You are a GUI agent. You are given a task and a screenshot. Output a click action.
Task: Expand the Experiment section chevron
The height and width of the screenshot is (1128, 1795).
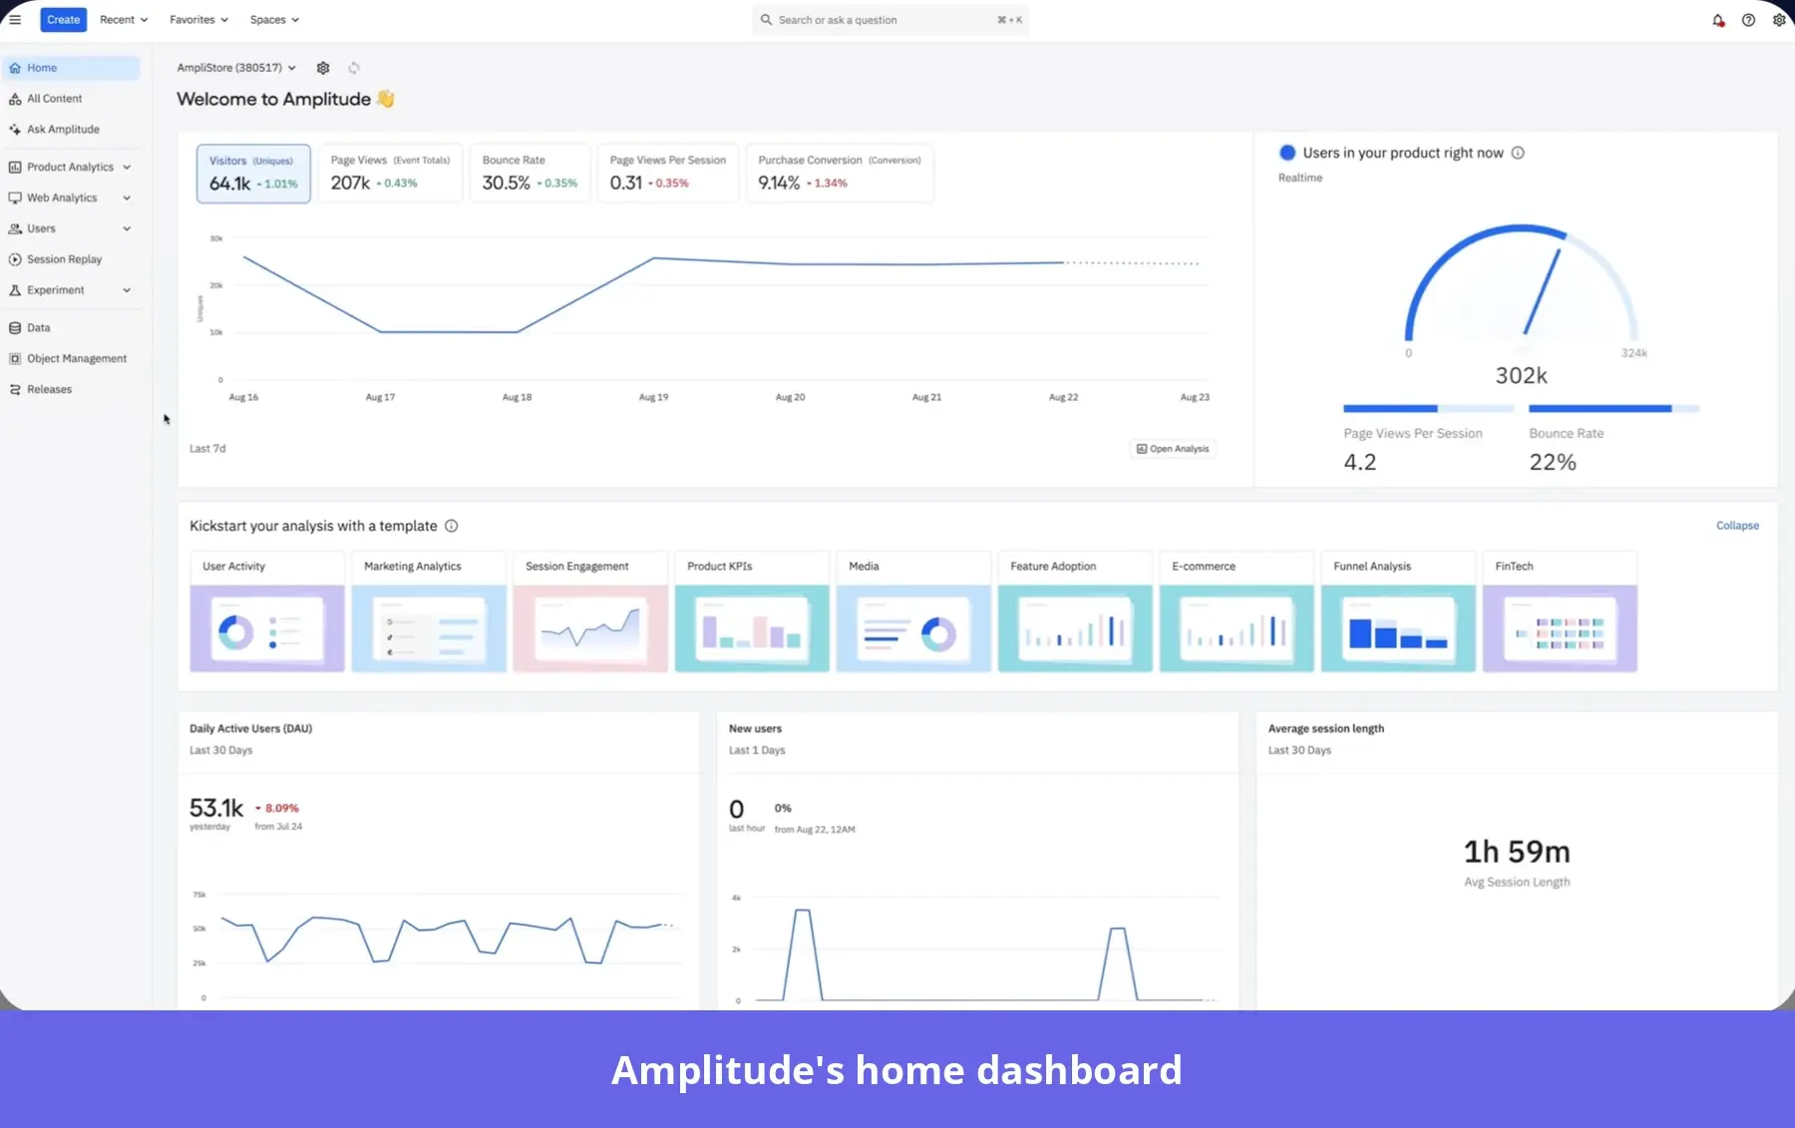click(127, 290)
